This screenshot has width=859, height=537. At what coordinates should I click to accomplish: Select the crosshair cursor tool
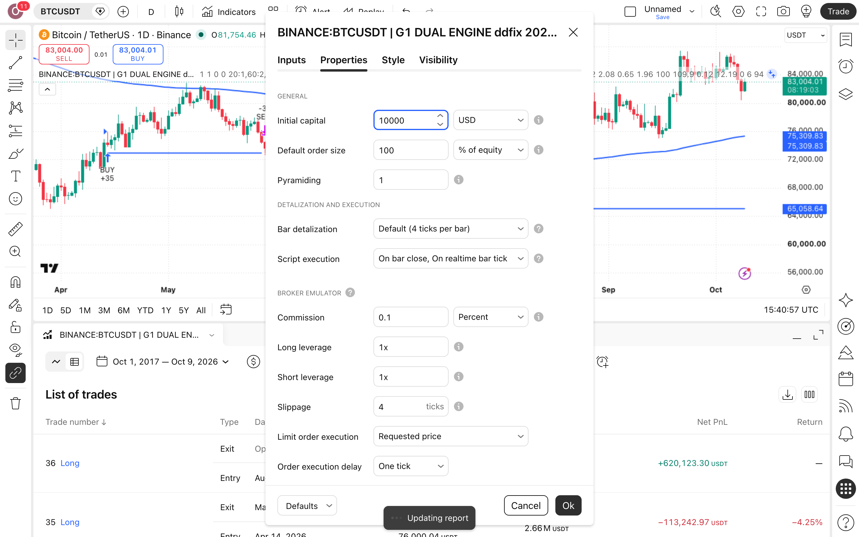[x=16, y=40]
